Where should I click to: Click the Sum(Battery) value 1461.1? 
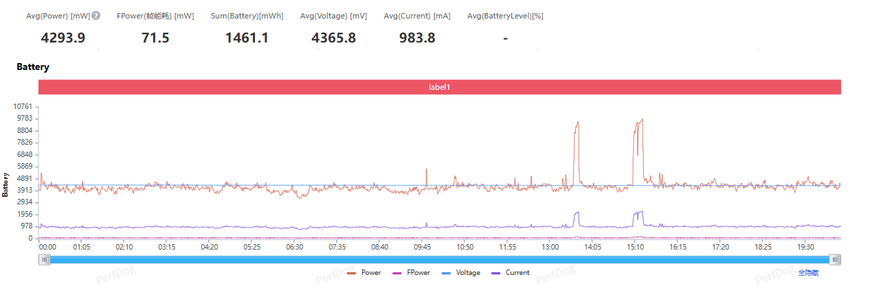click(247, 38)
